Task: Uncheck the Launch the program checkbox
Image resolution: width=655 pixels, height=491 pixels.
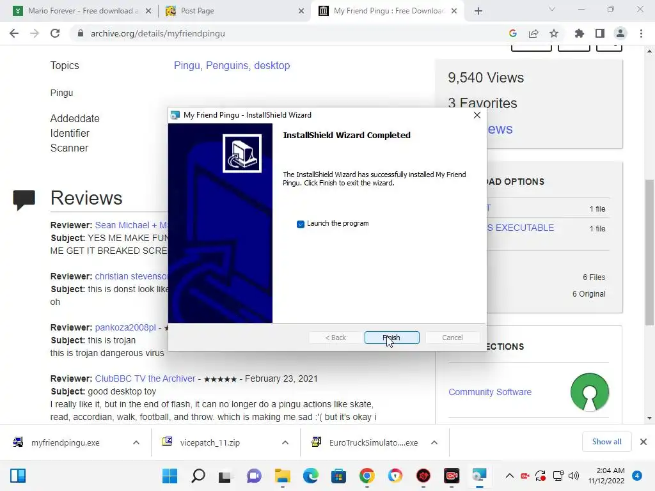Action: pyautogui.click(x=301, y=224)
